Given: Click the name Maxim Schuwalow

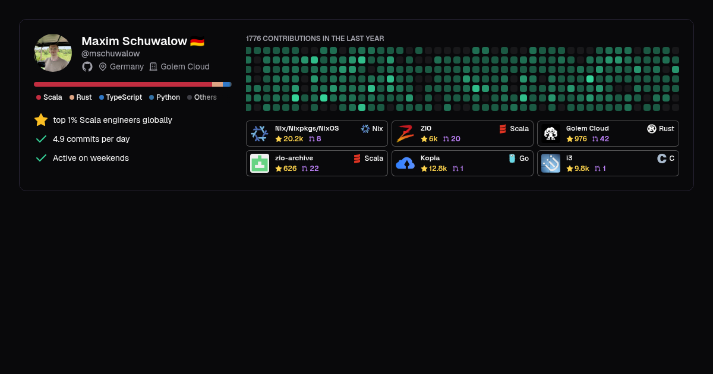Looking at the screenshot, I should click(x=134, y=41).
